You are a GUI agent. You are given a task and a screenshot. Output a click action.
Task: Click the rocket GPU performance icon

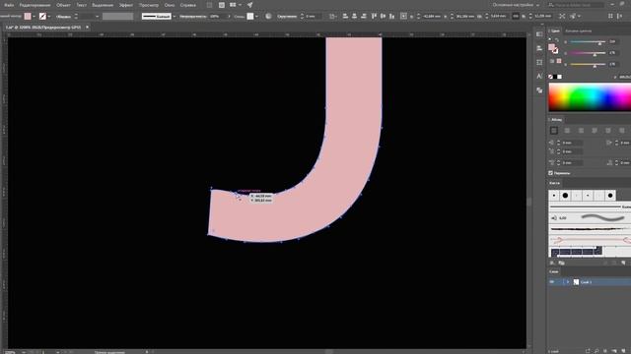249,5
